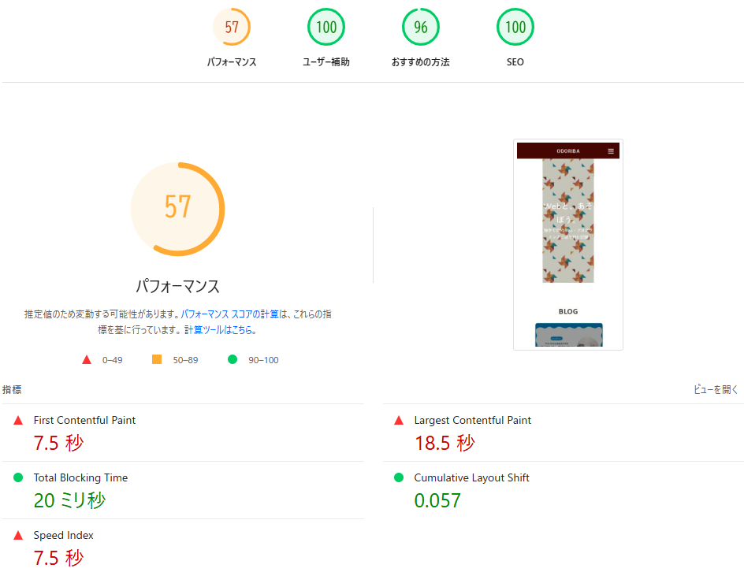Select the ユーザー補助 category label

tap(326, 62)
